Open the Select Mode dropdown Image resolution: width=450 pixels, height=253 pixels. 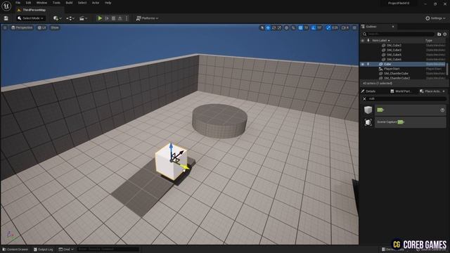(30, 18)
